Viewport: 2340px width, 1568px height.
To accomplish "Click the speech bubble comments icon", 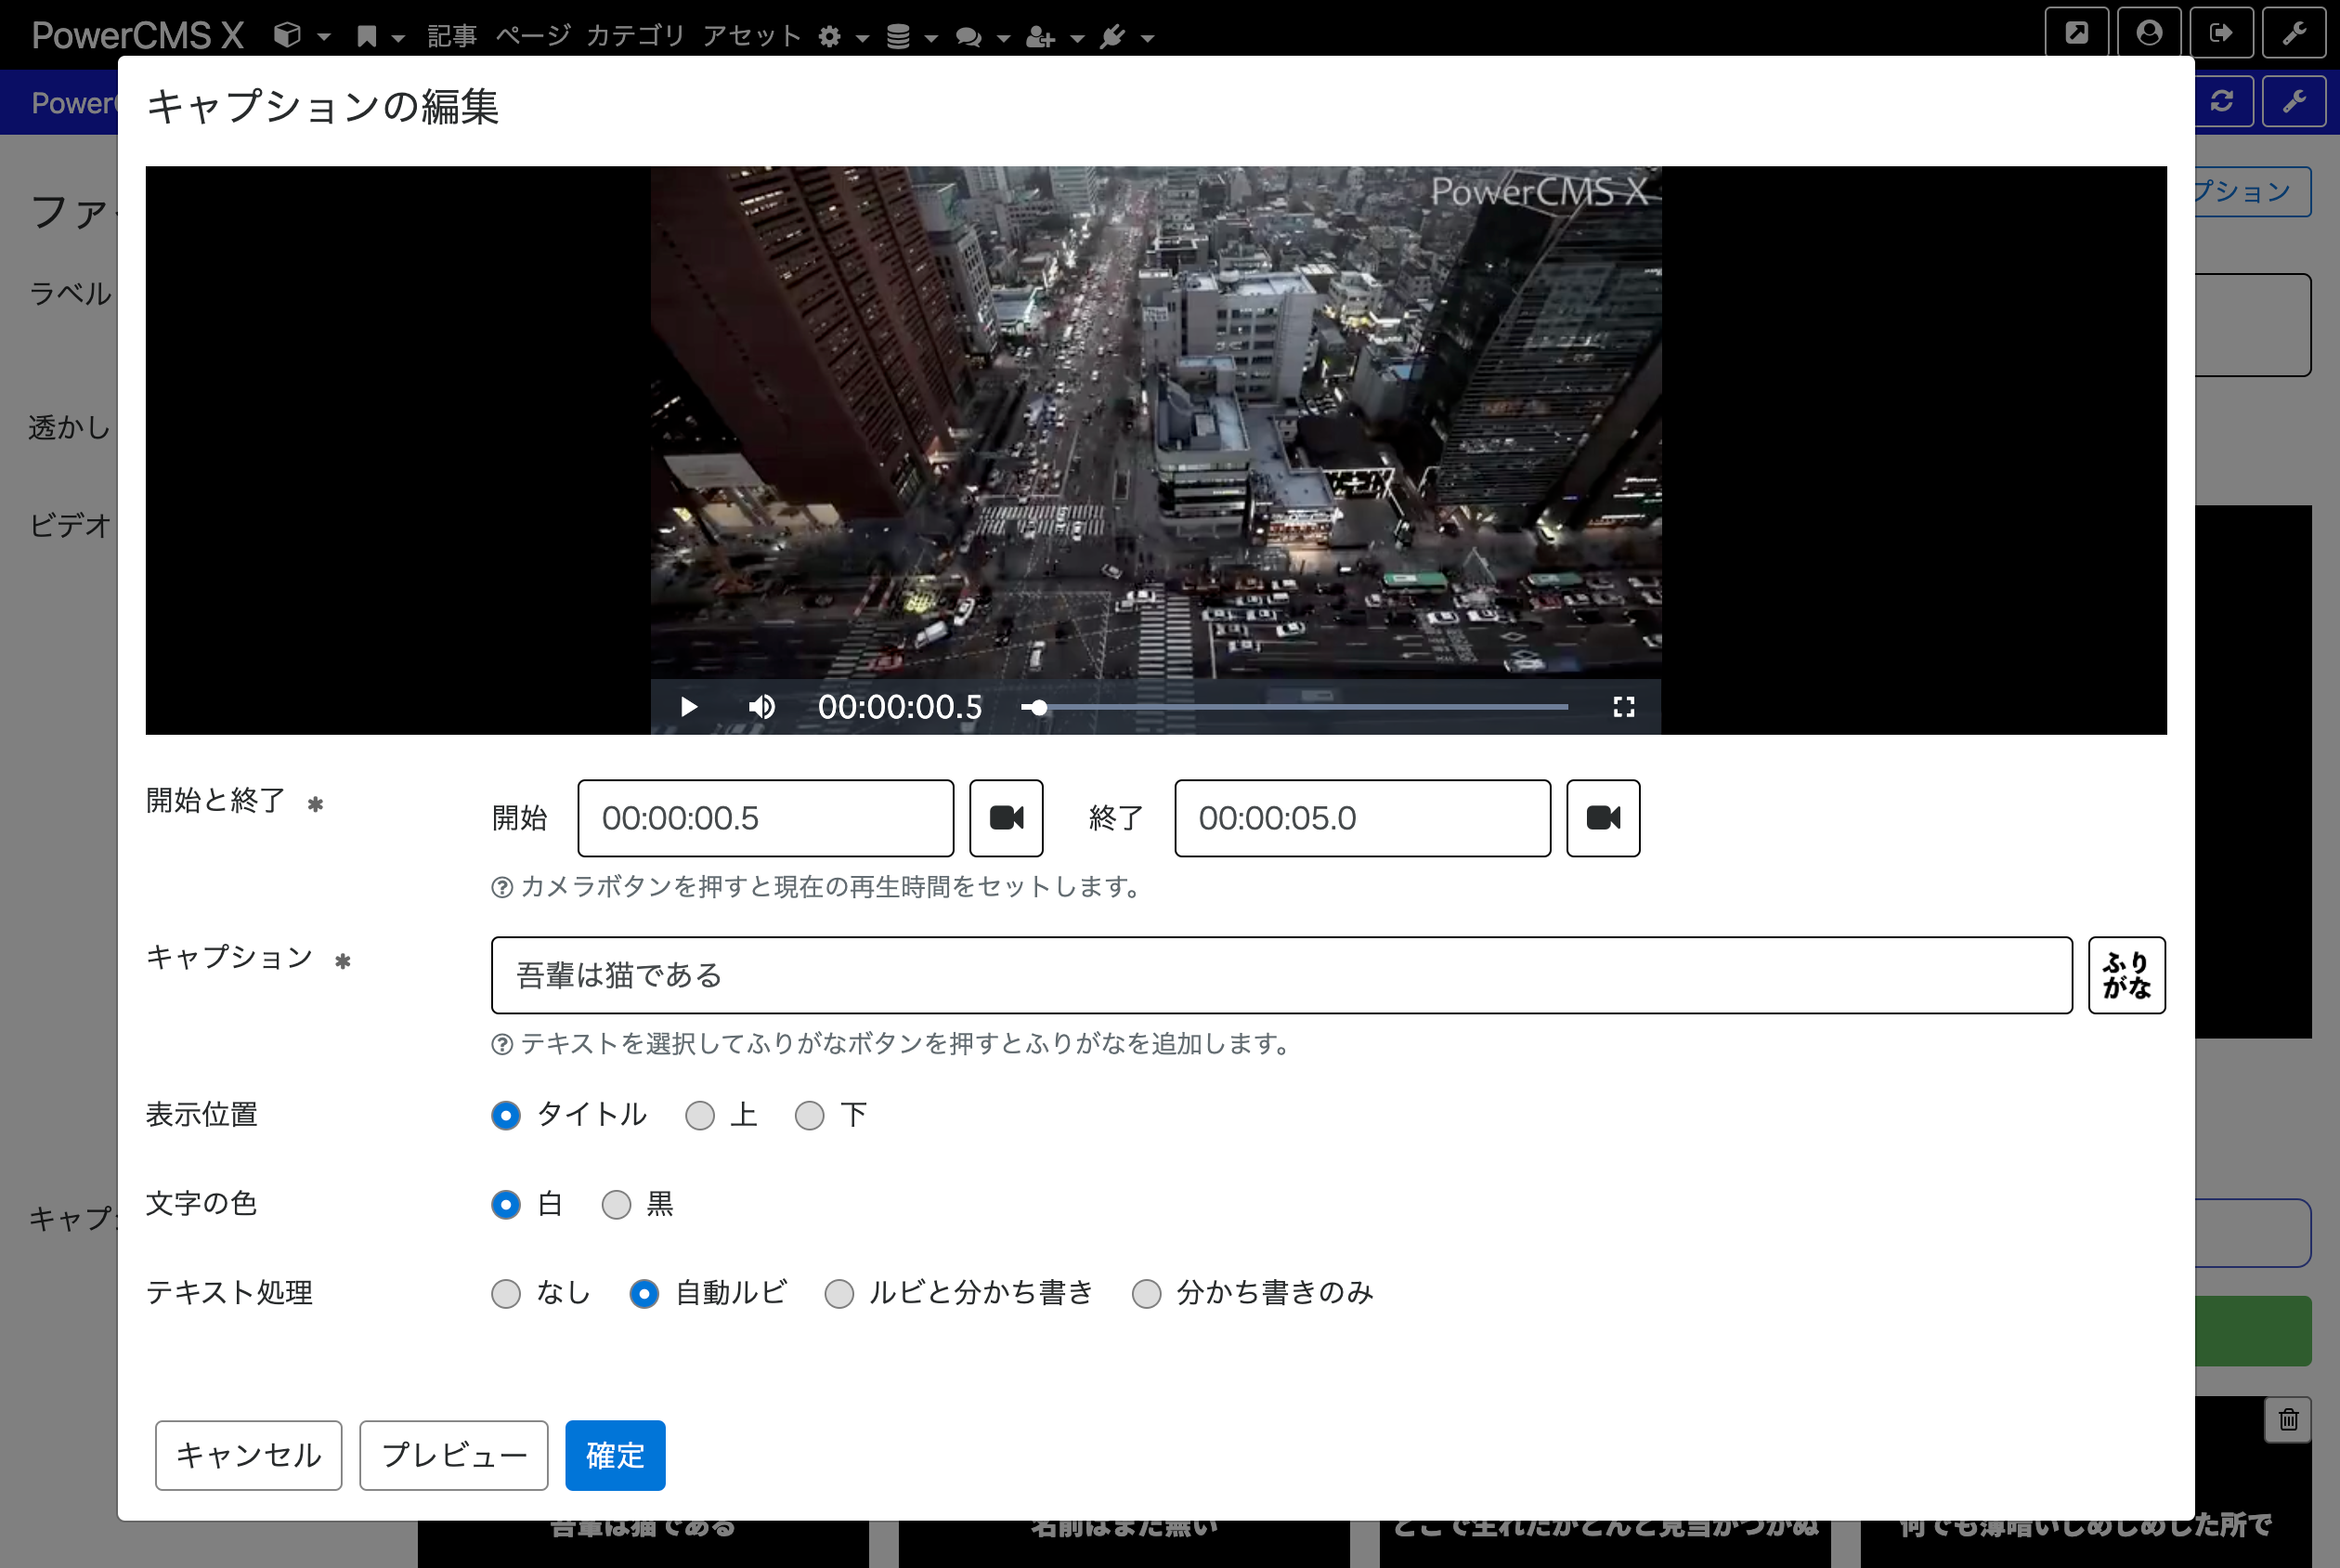I will pyautogui.click(x=968, y=36).
